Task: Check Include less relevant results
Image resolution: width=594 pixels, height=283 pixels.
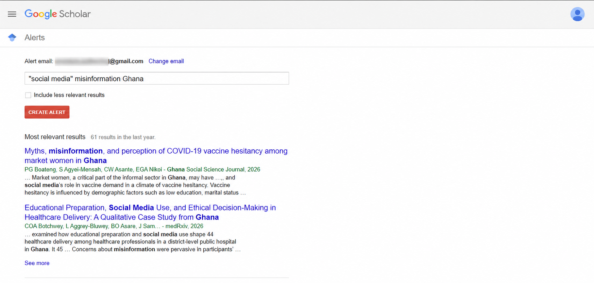Action: [x=28, y=95]
